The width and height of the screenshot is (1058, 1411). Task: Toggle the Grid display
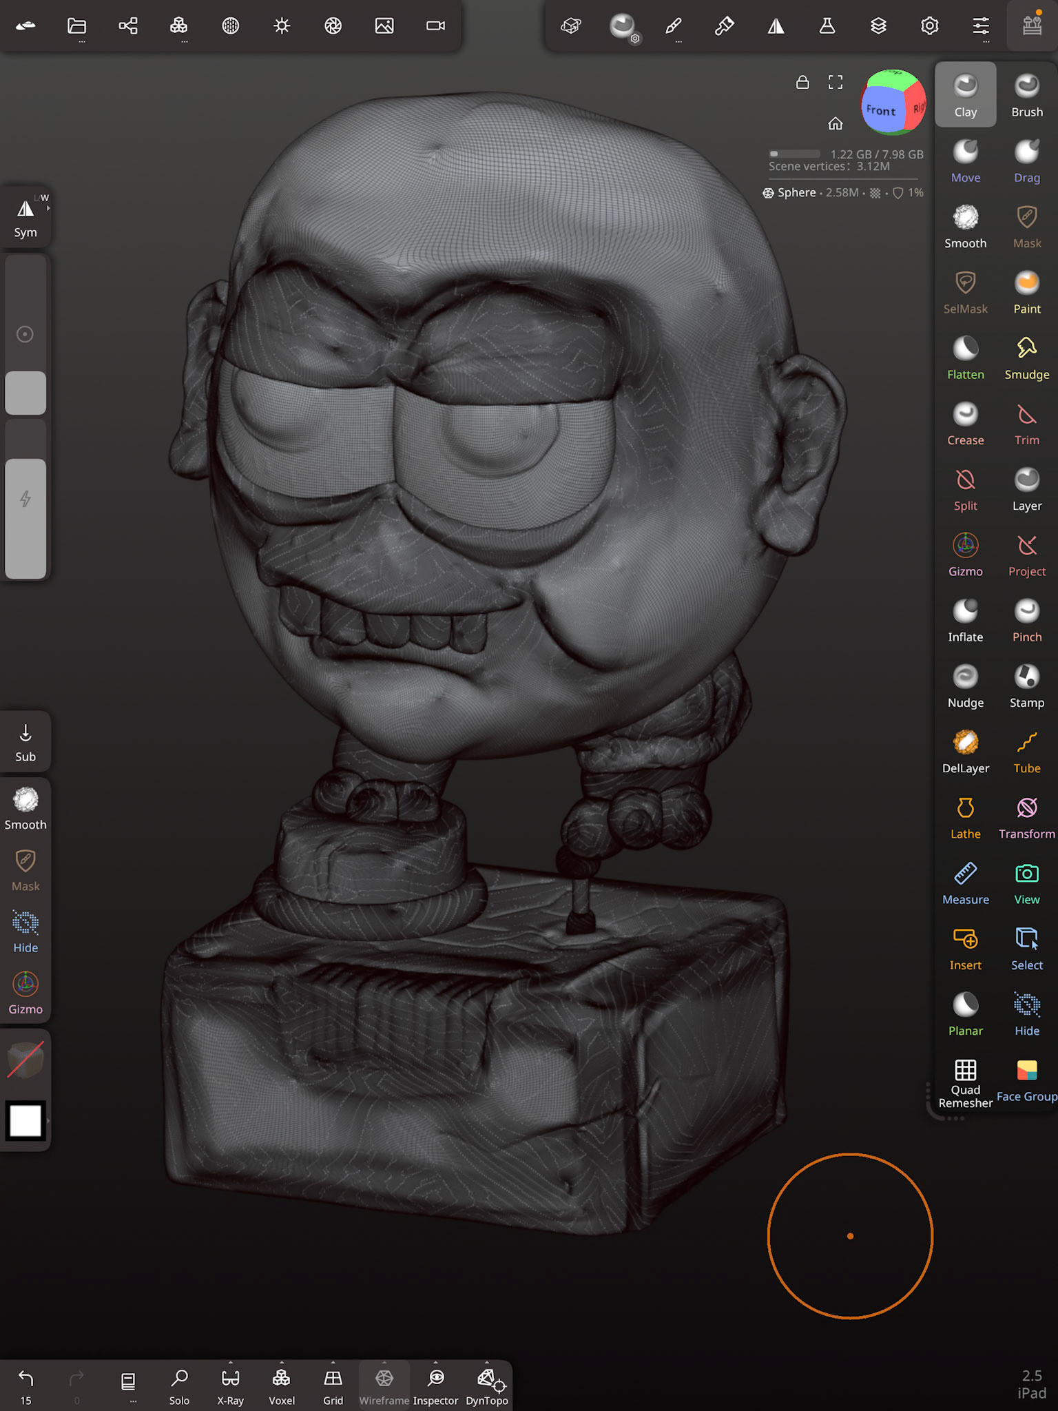click(333, 1386)
